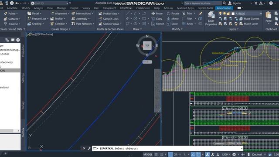Click the Corridor tool

(58, 24)
